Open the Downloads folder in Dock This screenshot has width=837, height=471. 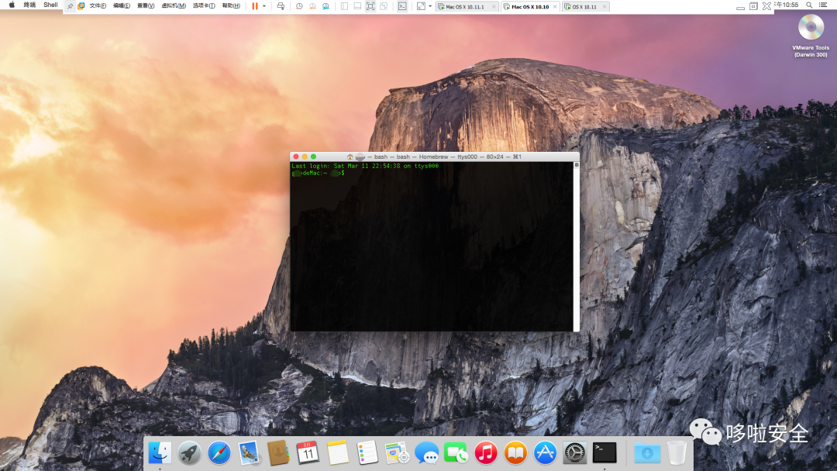pos(647,453)
